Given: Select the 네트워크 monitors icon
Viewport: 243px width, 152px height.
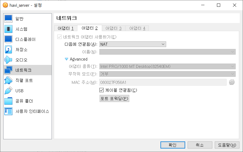Looking at the screenshot, I should coord(8,70).
